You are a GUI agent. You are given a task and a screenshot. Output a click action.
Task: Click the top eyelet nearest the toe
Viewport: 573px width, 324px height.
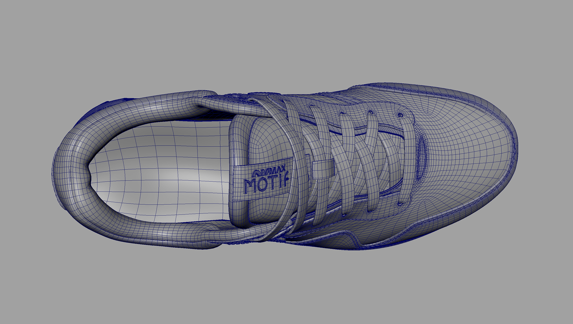point(401,115)
